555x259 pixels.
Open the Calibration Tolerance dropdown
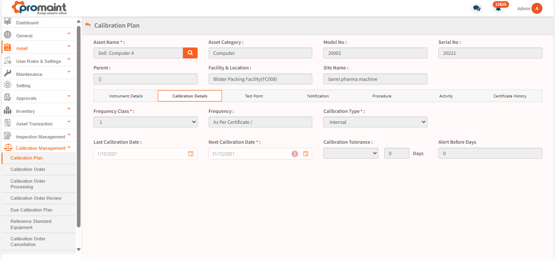(350, 153)
